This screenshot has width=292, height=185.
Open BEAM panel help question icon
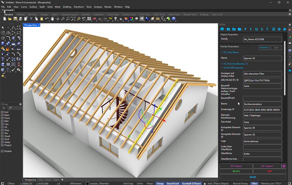[285, 29]
